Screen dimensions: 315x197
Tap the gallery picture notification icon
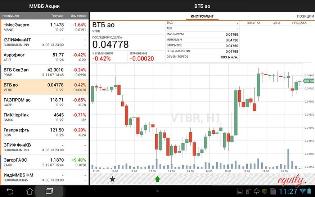[x=240, y=191]
